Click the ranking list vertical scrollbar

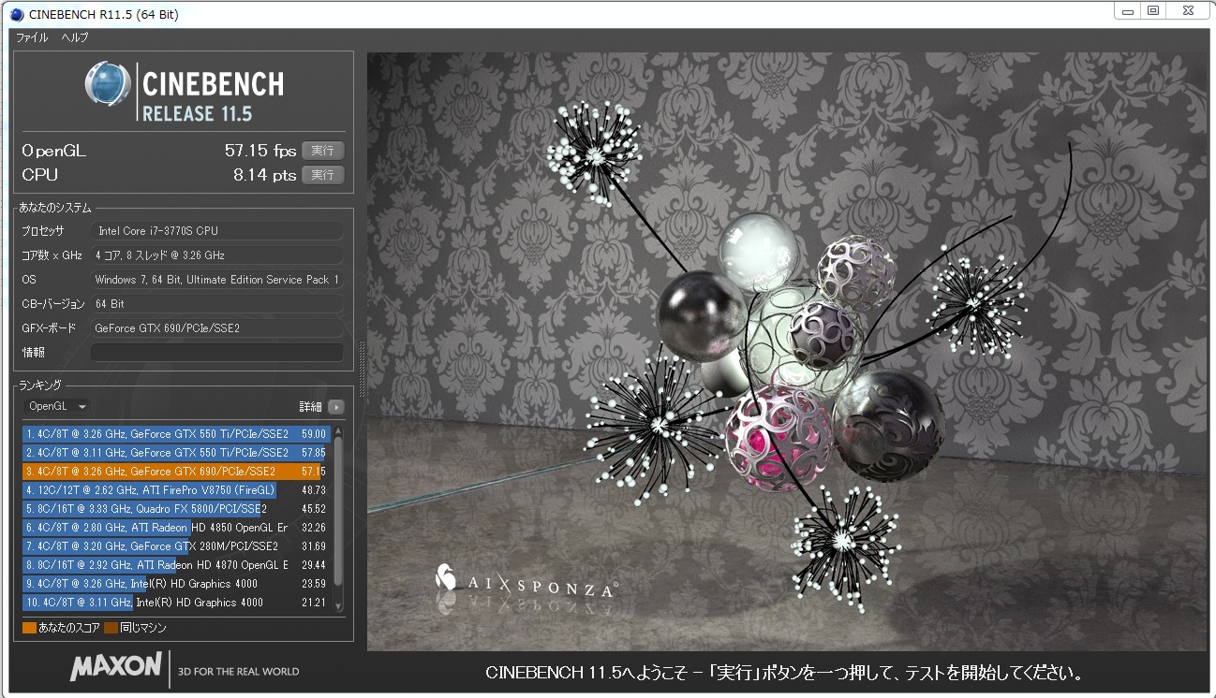338,518
